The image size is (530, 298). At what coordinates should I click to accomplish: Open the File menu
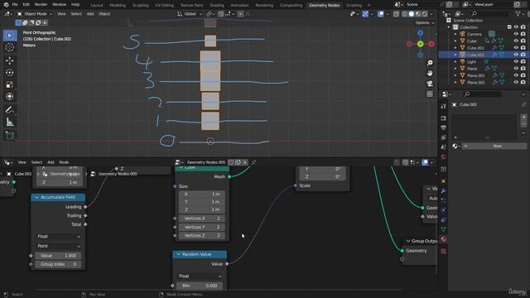click(x=15, y=5)
